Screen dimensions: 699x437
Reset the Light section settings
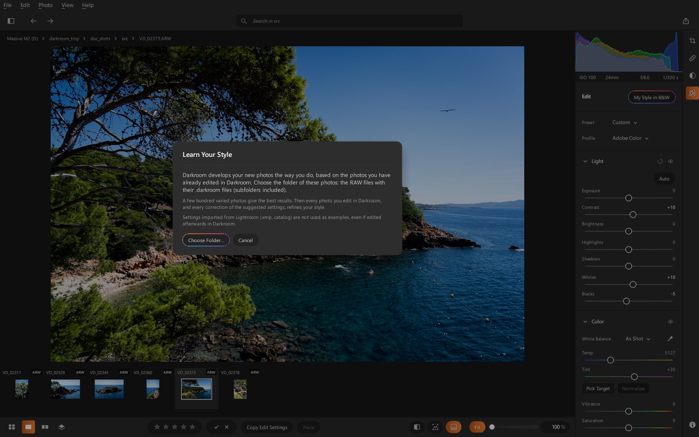(x=660, y=161)
